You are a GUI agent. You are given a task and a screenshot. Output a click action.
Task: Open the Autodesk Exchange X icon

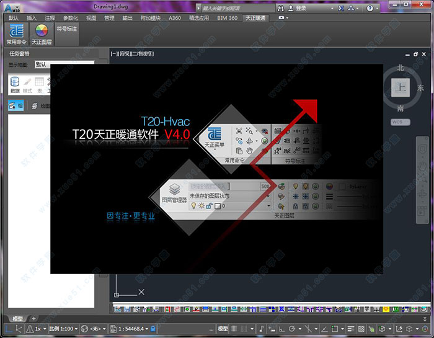pos(341,8)
